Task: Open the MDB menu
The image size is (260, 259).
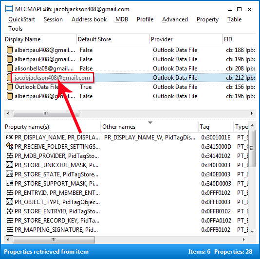Action: pos(122,19)
